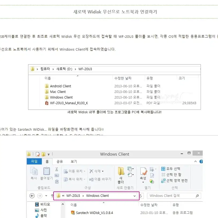
Task: Expand the Copy to (복사 위치) dropdown
Action: [x=84, y=179]
